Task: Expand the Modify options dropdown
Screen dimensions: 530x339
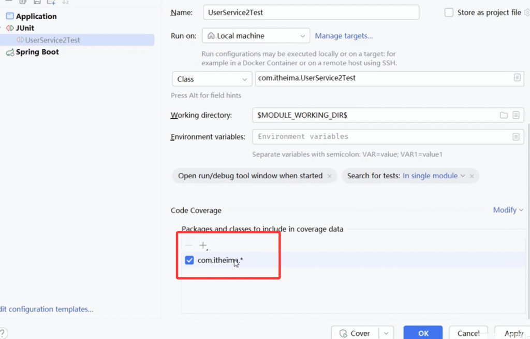Action: point(508,210)
